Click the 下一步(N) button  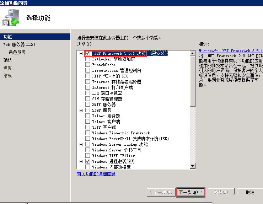click(191, 192)
